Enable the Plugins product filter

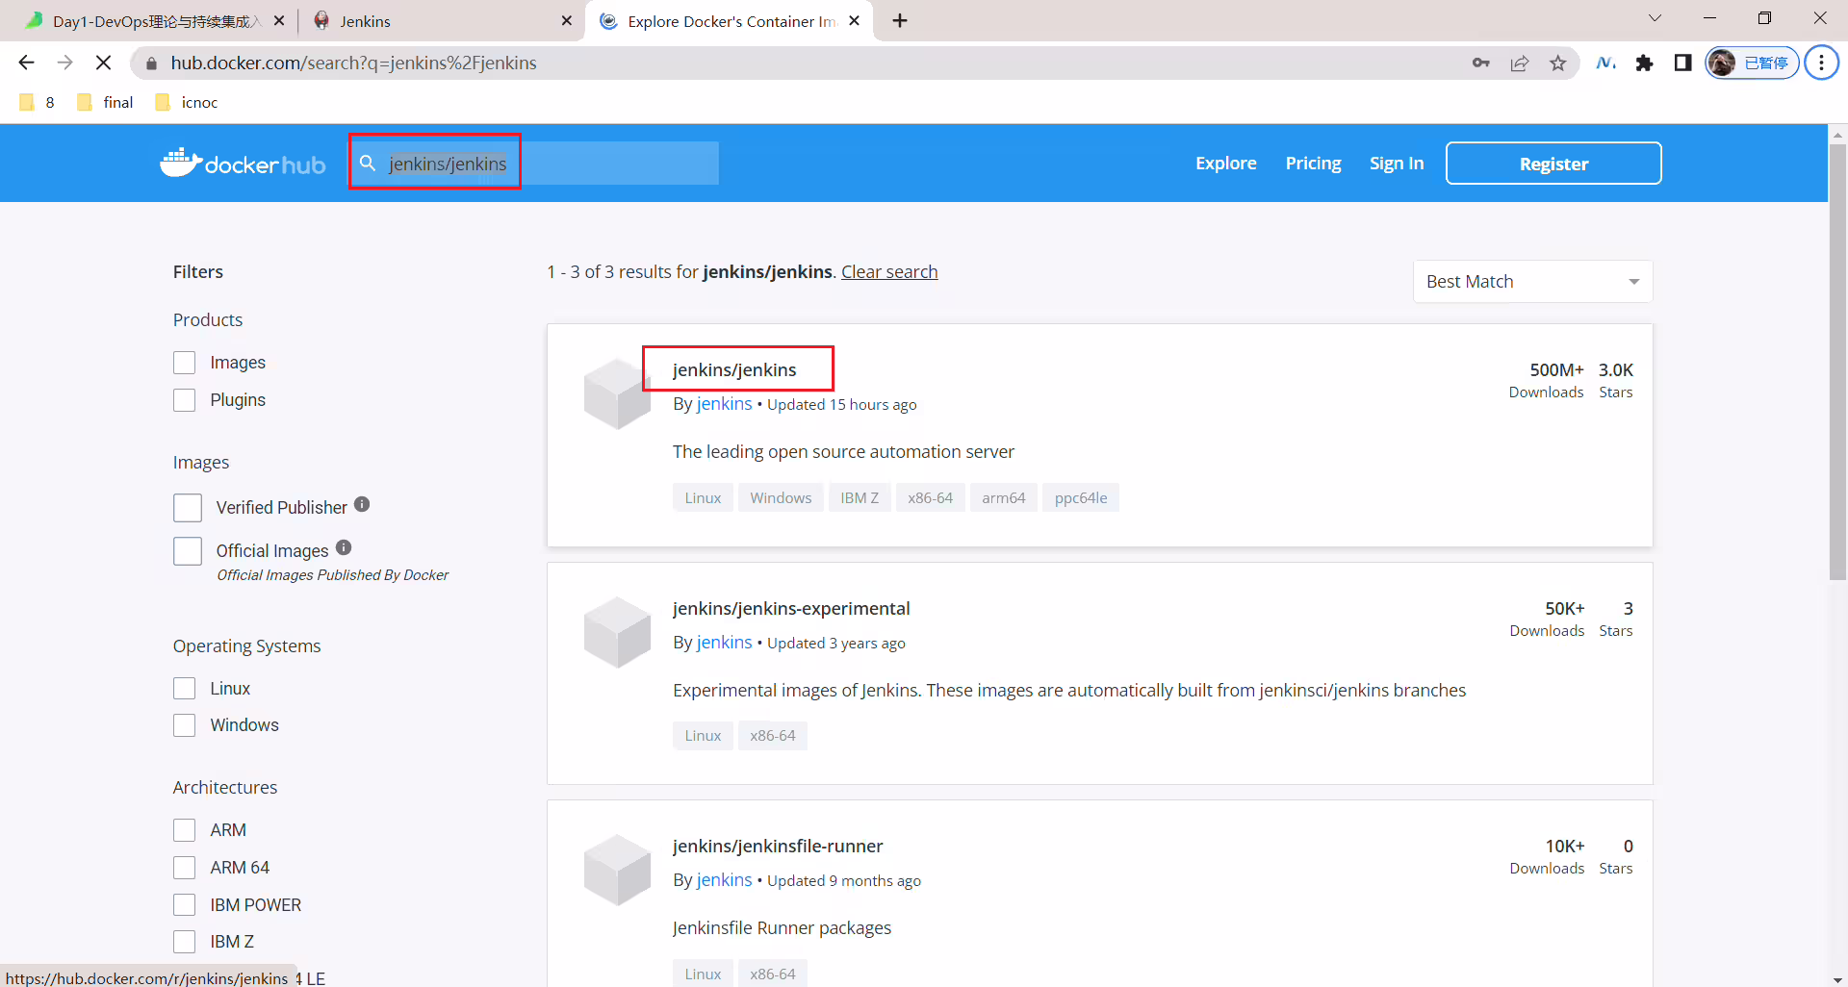[184, 400]
